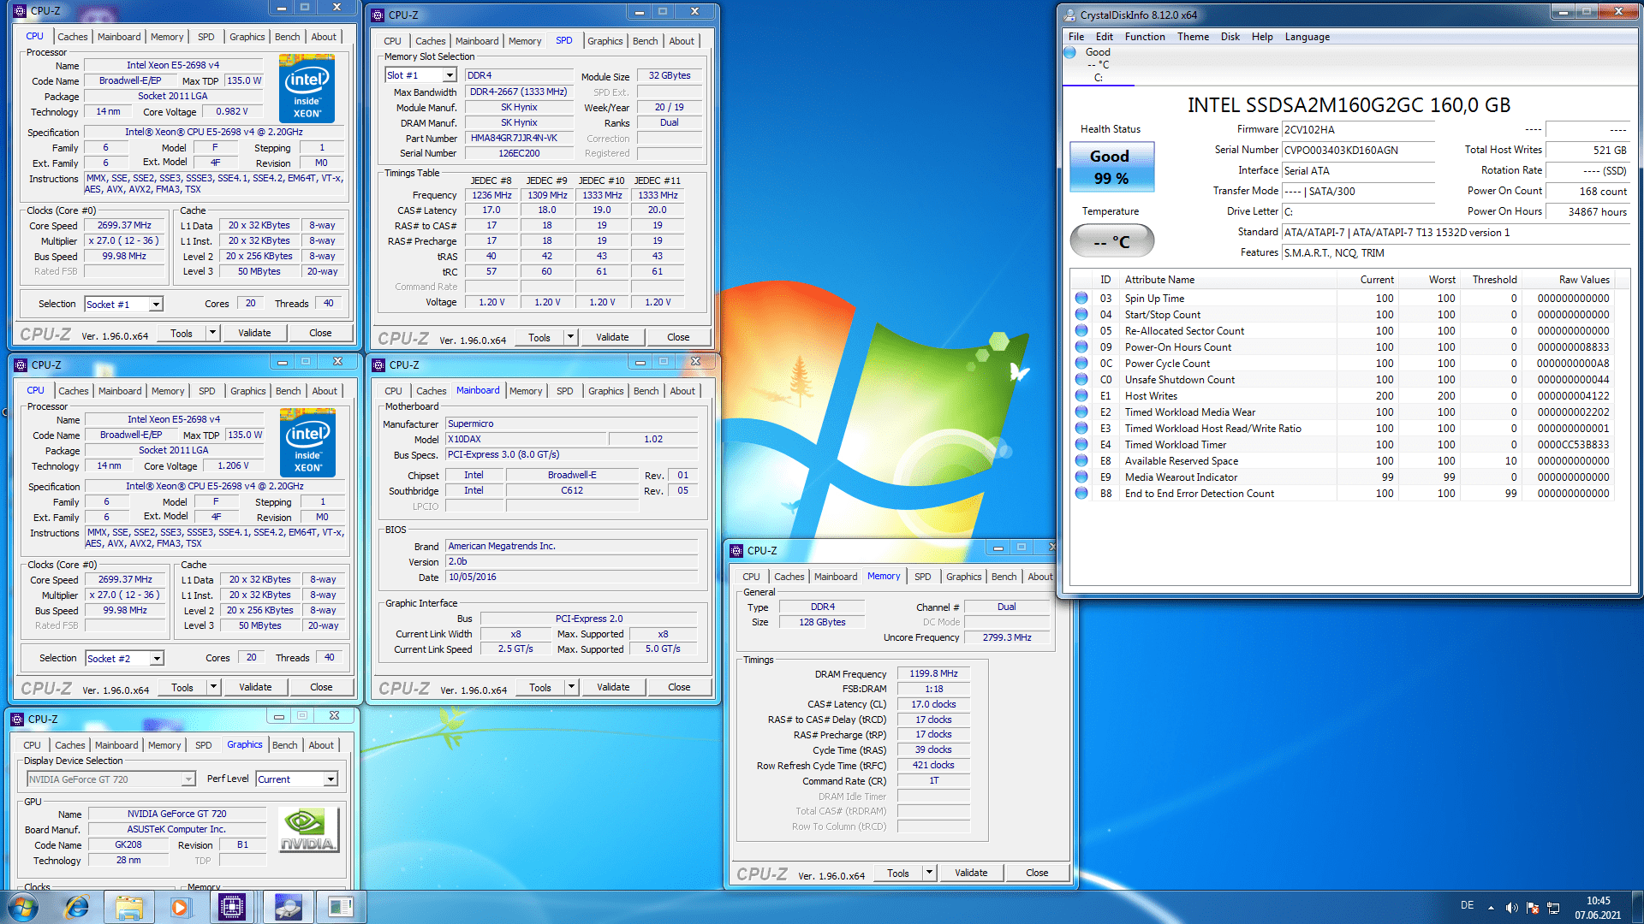
Task: Switch to Bench tab in Graphics window
Action: coord(284,745)
